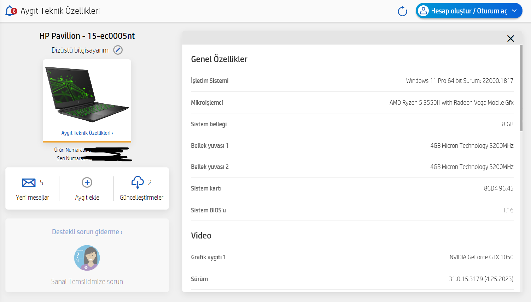The width and height of the screenshot is (531, 302).
Task: Click the Aygıt ekle label
Action: coord(87,198)
